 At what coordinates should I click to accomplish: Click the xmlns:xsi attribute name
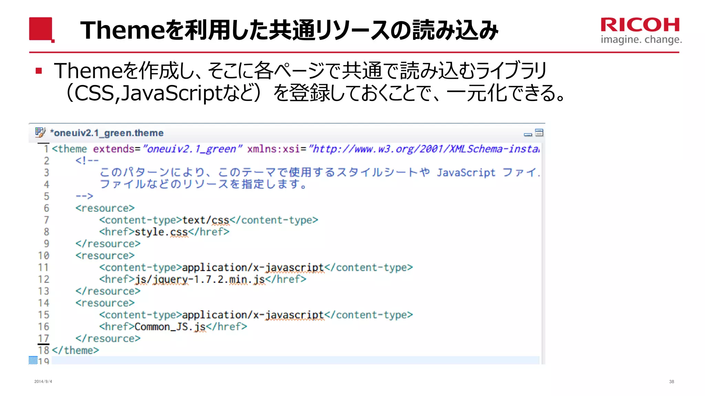click(x=273, y=149)
